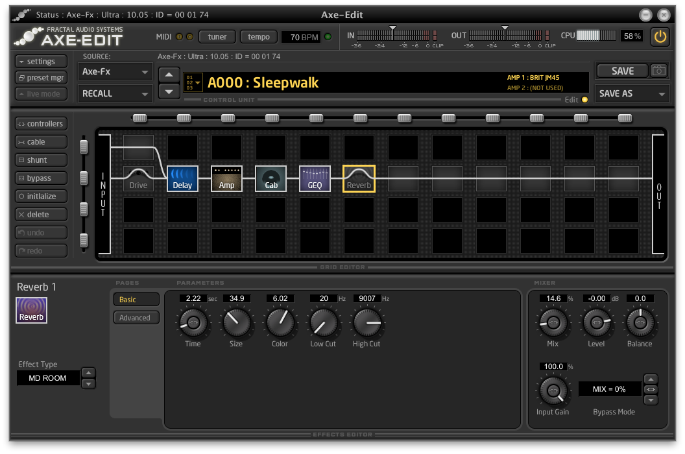The width and height of the screenshot is (685, 454).
Task: Click the snapshot camera icon beside SAVE
Action: pyautogui.click(x=659, y=71)
